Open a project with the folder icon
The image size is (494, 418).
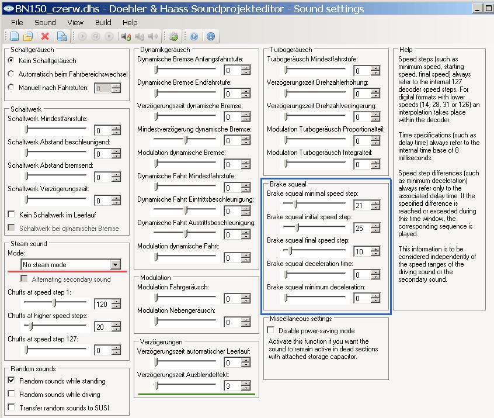click(28, 37)
